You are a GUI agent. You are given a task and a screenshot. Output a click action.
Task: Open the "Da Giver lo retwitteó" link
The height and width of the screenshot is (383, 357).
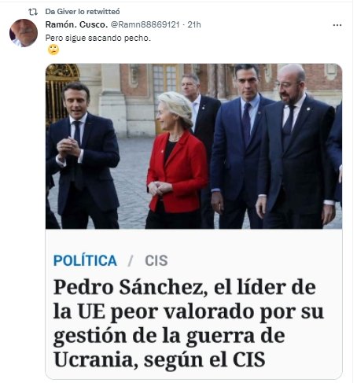[83, 12]
